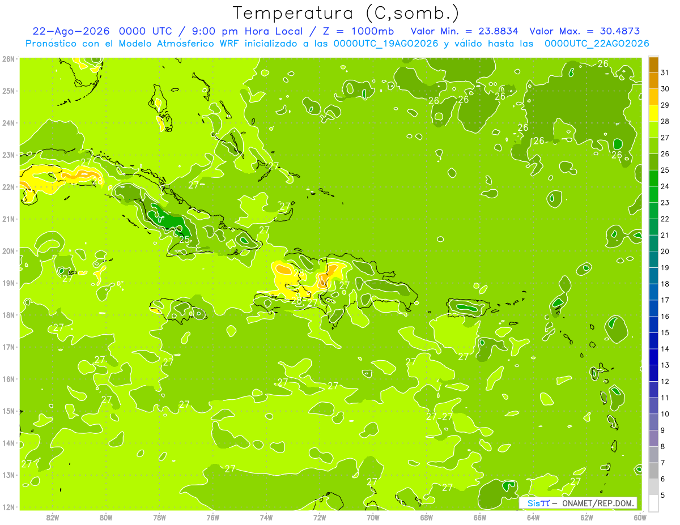This screenshot has width=680, height=525.
Task: Click the 14N latitude axis label
Action: (x=8, y=443)
